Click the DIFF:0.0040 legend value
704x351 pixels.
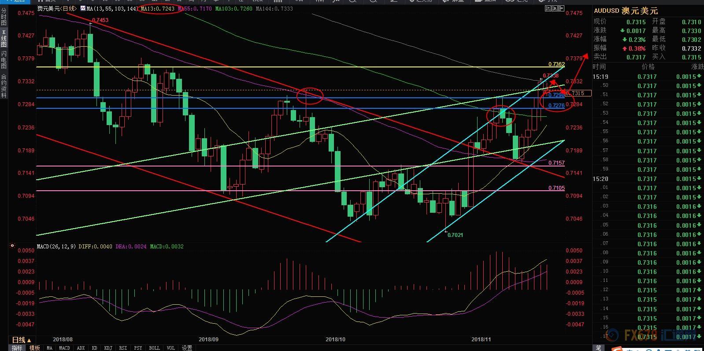point(96,246)
